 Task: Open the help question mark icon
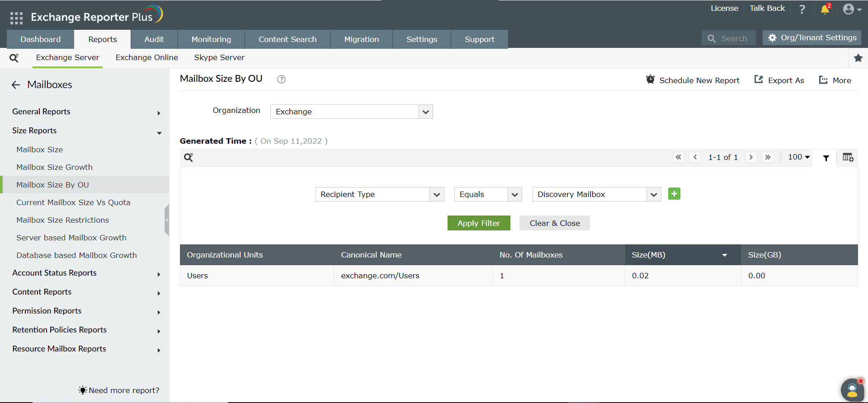click(x=802, y=9)
